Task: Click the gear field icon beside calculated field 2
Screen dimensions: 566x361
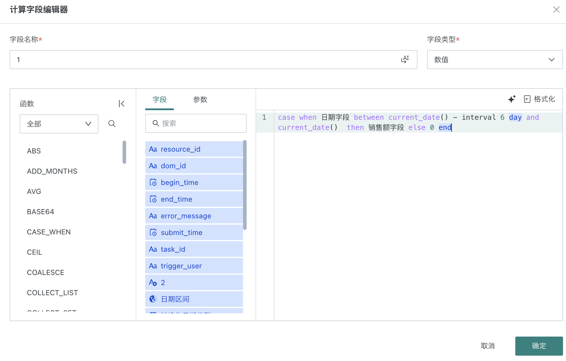Action: (x=153, y=282)
